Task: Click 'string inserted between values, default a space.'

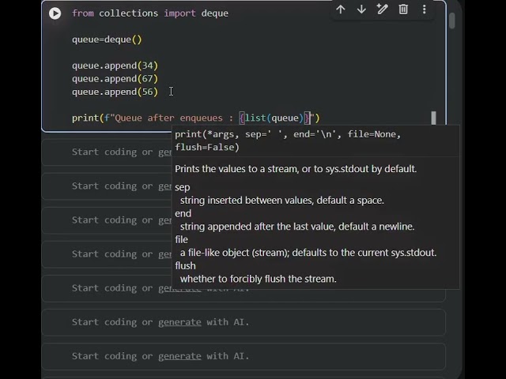Action: coord(282,201)
